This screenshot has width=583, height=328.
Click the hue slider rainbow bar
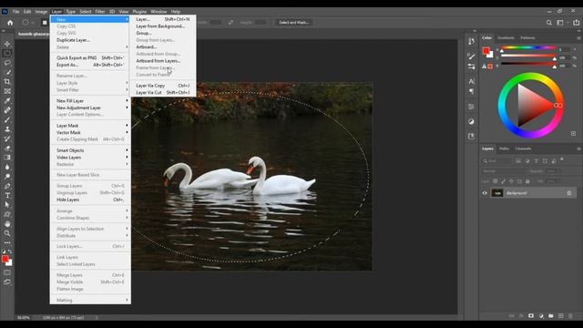[528, 47]
